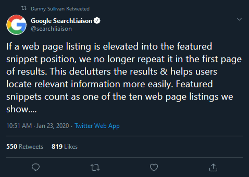Screen dimensions: 249x177
Task: View the Retweets list label
Action: (x=31, y=147)
